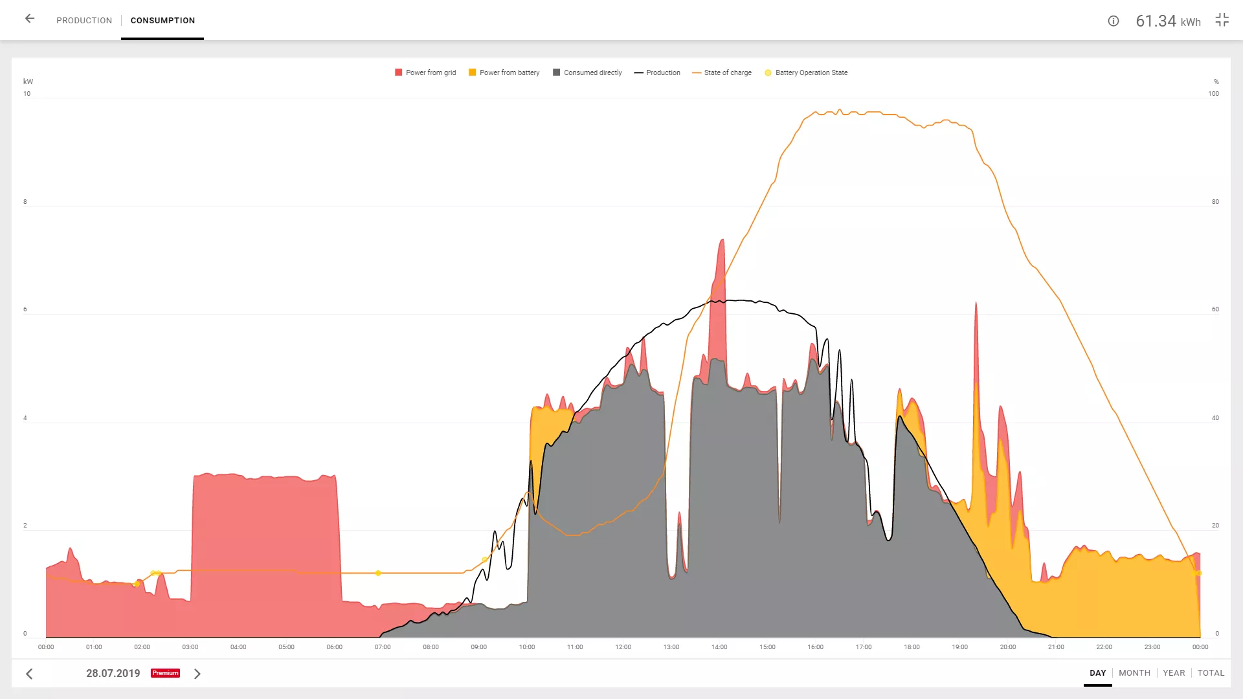Screen dimensions: 1243x699
Task: Switch to the Production tab
Action: click(x=84, y=21)
